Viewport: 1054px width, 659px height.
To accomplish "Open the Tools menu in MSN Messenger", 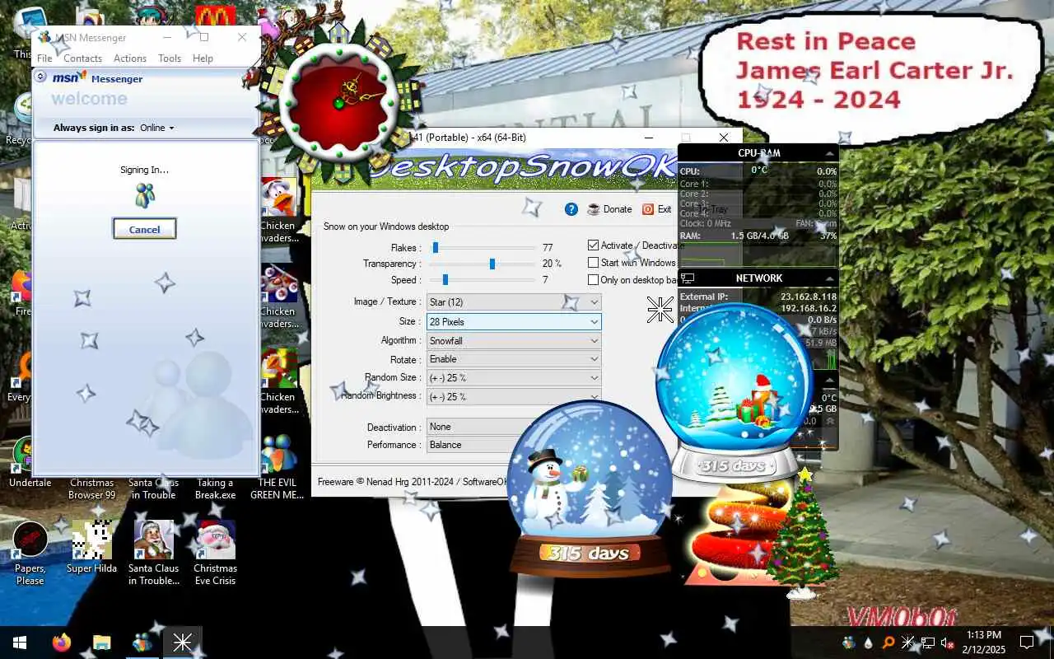I will tap(170, 58).
